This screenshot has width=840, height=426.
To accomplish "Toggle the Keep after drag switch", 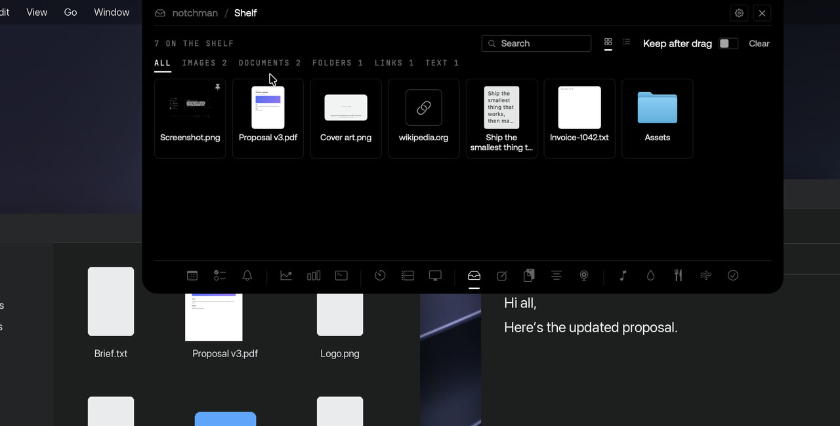I will click(x=728, y=43).
